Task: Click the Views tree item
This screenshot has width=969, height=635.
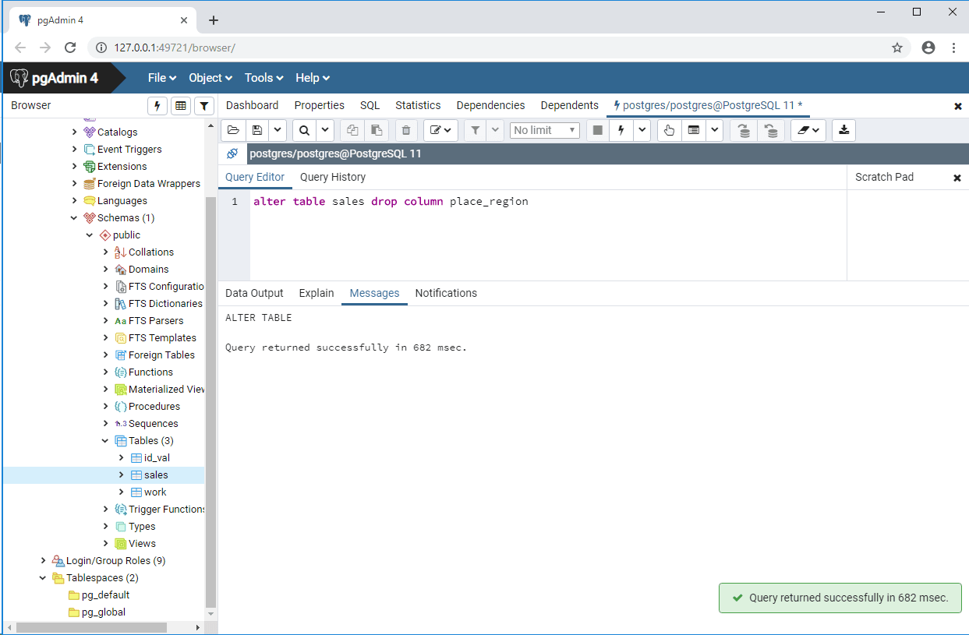Action: coord(142,544)
